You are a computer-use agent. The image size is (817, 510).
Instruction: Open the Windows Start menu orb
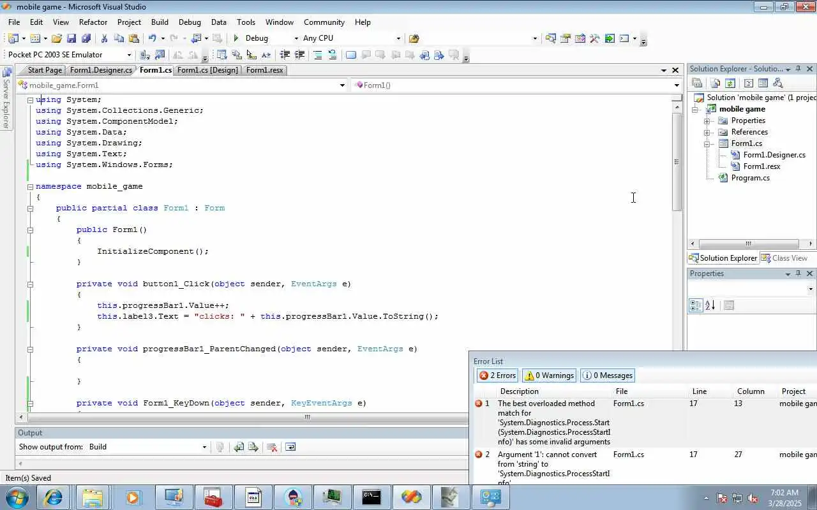[x=16, y=497]
